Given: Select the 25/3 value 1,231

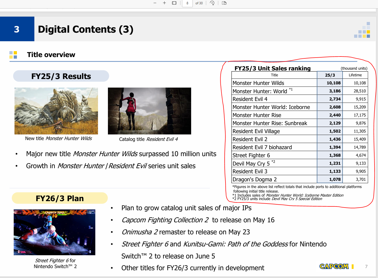Looking at the screenshot, I should pos(335,163).
